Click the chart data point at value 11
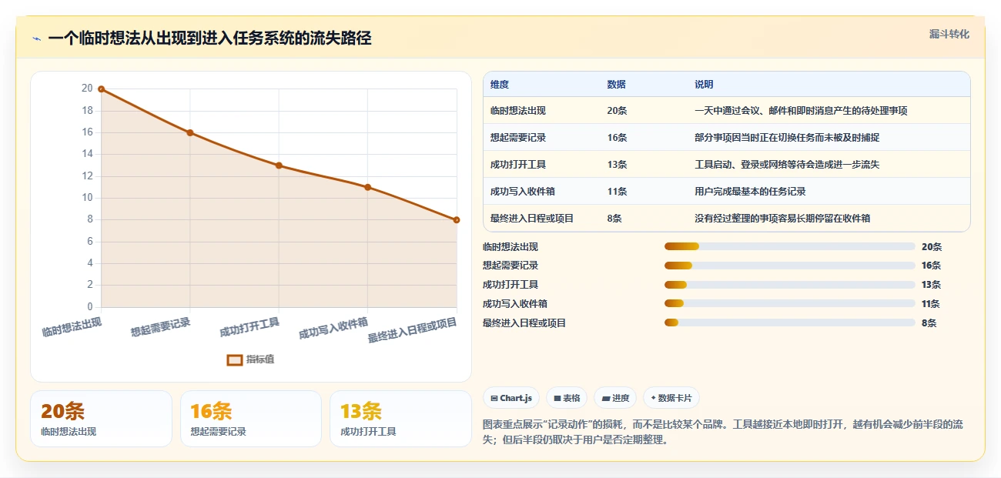 tap(367, 187)
